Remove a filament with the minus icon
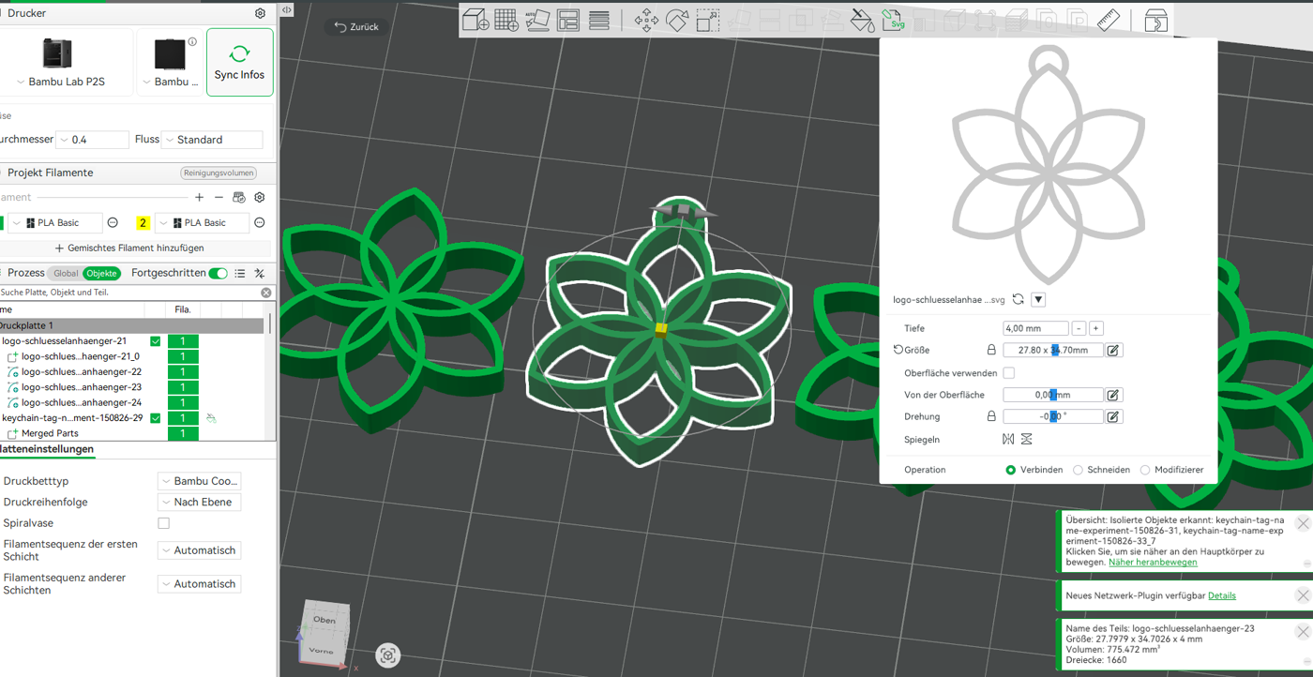Image resolution: width=1313 pixels, height=677 pixels. point(219,197)
